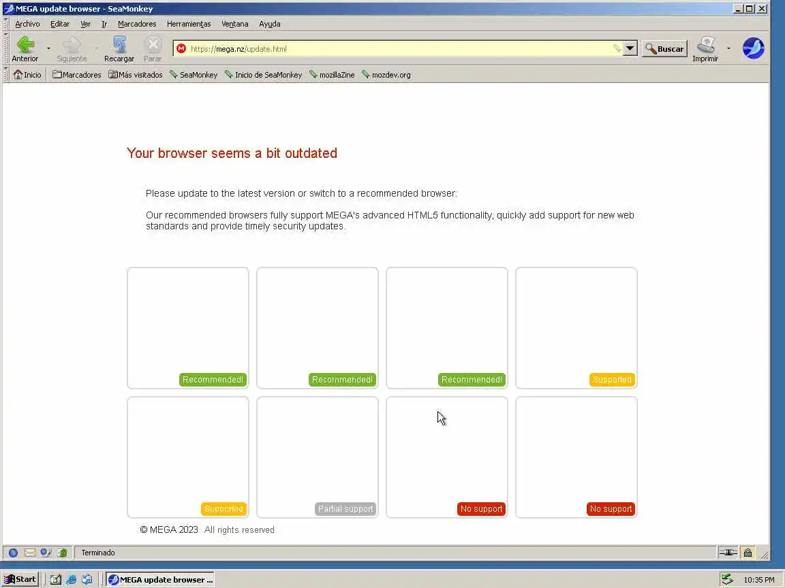Toggle the online/offline connection icon

pyautogui.click(x=728, y=553)
